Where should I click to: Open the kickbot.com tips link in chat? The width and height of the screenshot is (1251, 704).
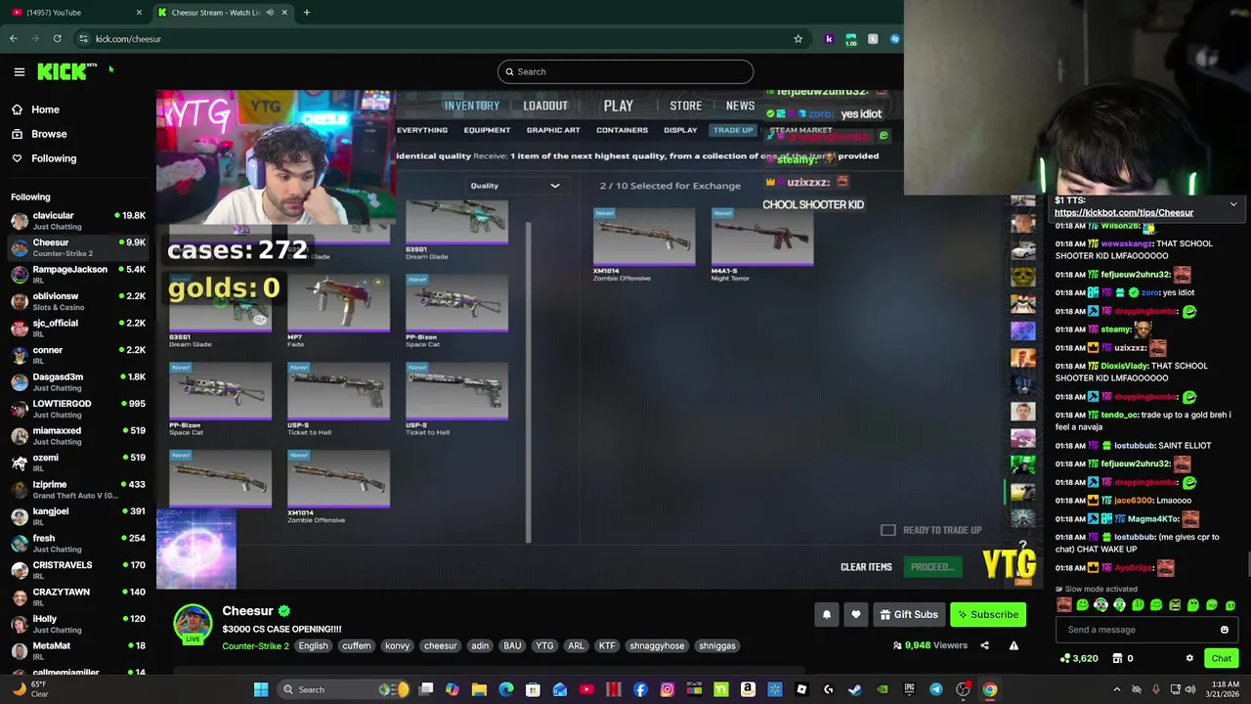(1124, 212)
